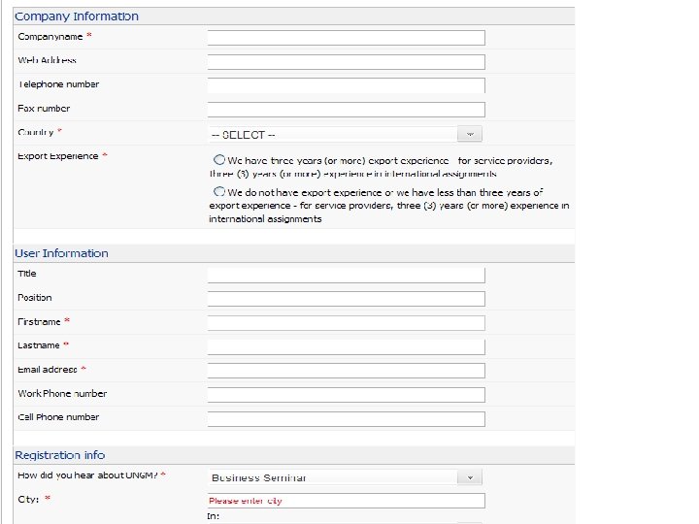Click the Country dropdown arrow button
The image size is (699, 524).
pyautogui.click(x=470, y=134)
